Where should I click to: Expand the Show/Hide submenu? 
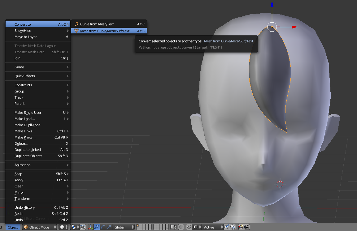pos(38,31)
